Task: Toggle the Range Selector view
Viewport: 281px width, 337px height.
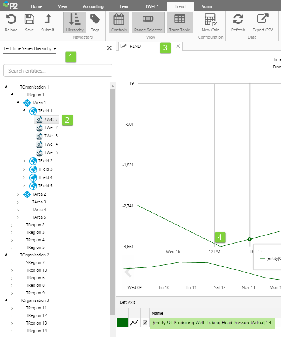Action: [148, 23]
